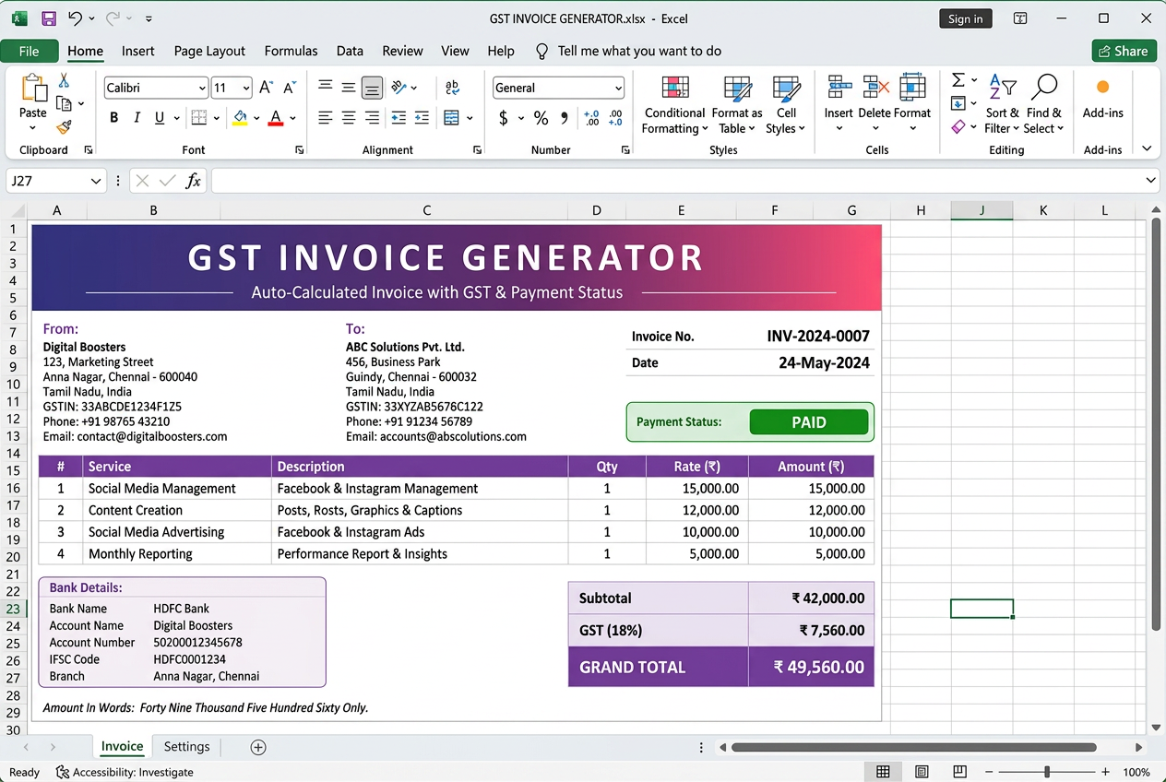The image size is (1166, 782).
Task: Toggle Middle Align vertical alignment
Action: tap(349, 88)
